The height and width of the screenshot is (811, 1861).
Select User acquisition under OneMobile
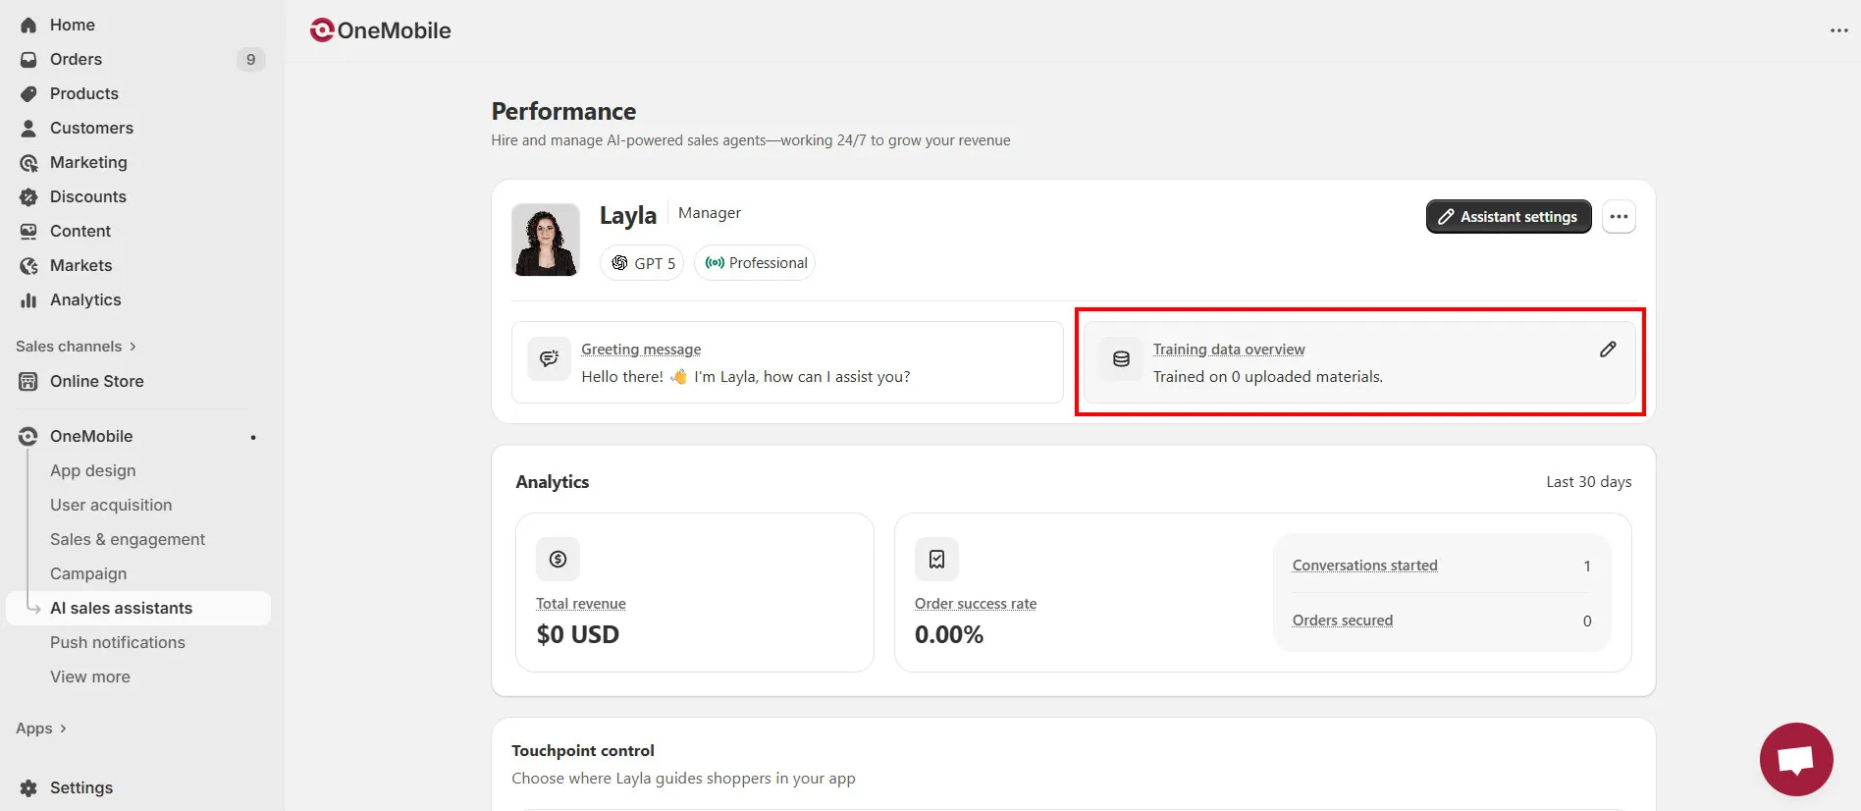pos(111,506)
